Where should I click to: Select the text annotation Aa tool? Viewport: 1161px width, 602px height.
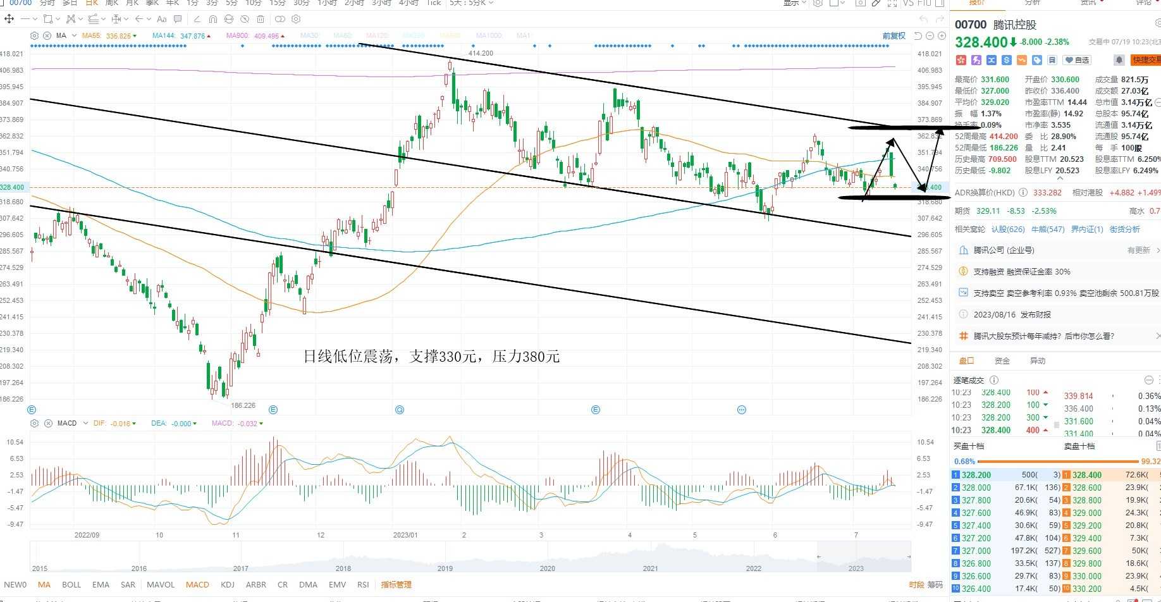[161, 19]
